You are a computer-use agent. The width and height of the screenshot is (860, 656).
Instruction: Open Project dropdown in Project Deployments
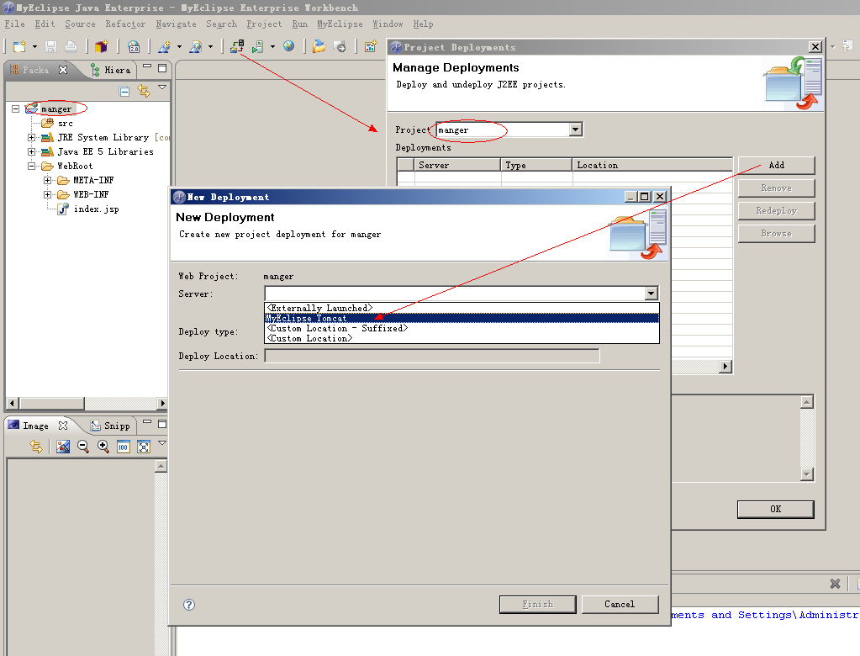(x=575, y=130)
